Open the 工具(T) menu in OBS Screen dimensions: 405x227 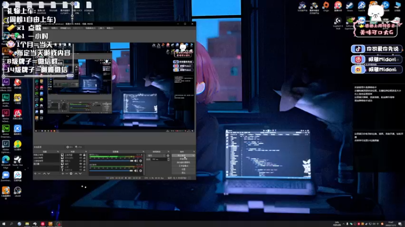coord(101,28)
